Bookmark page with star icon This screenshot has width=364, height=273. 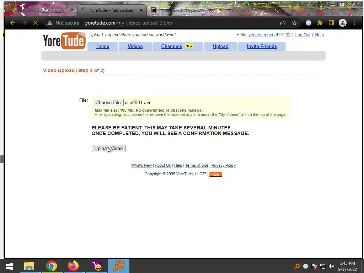point(294,23)
